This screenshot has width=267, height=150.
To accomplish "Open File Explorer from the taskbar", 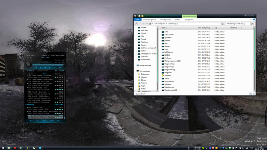I will pos(9,148).
